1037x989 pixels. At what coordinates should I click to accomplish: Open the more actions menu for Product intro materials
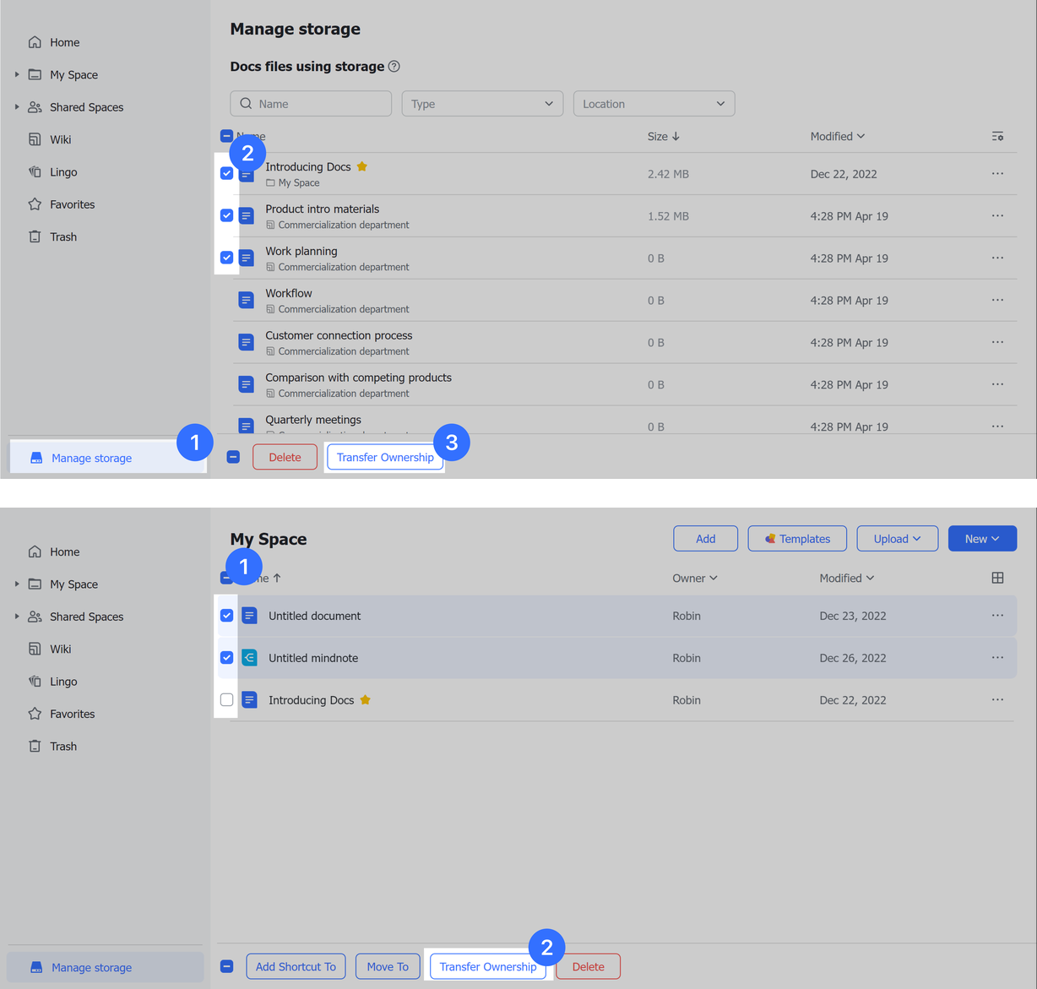(997, 215)
